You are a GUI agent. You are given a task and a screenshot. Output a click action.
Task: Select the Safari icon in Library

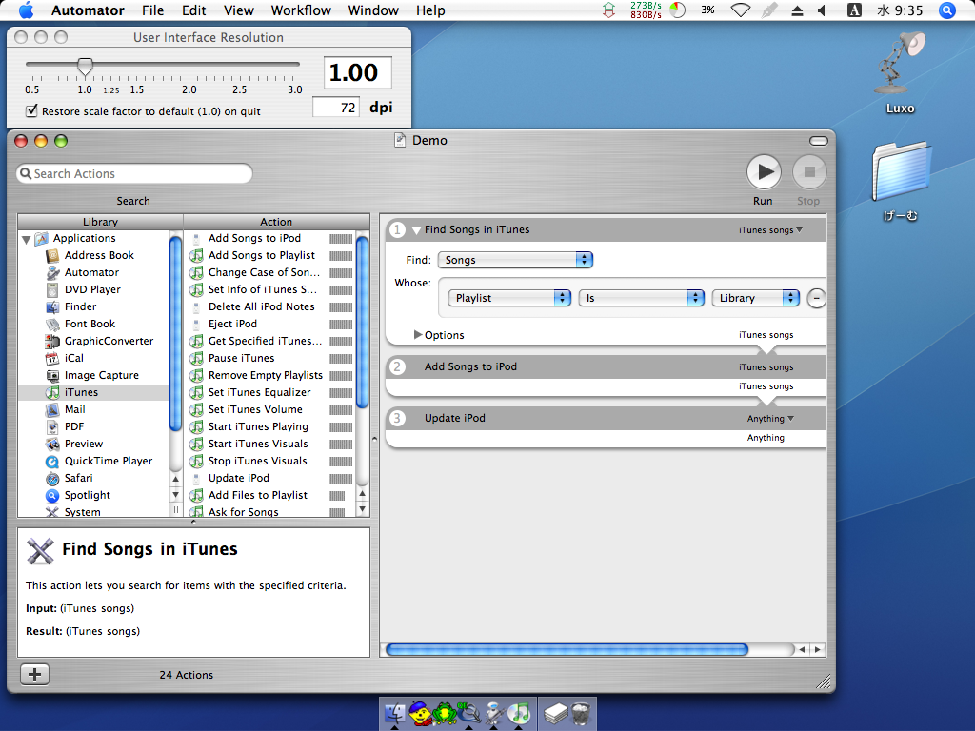53,479
